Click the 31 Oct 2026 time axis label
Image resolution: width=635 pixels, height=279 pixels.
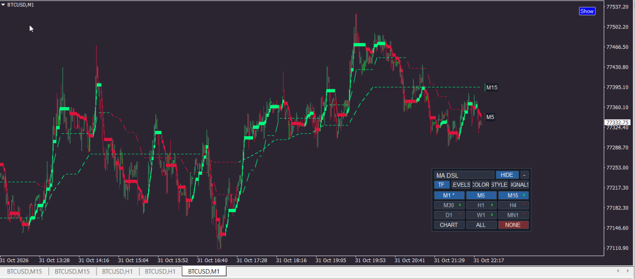pyautogui.click(x=14, y=260)
